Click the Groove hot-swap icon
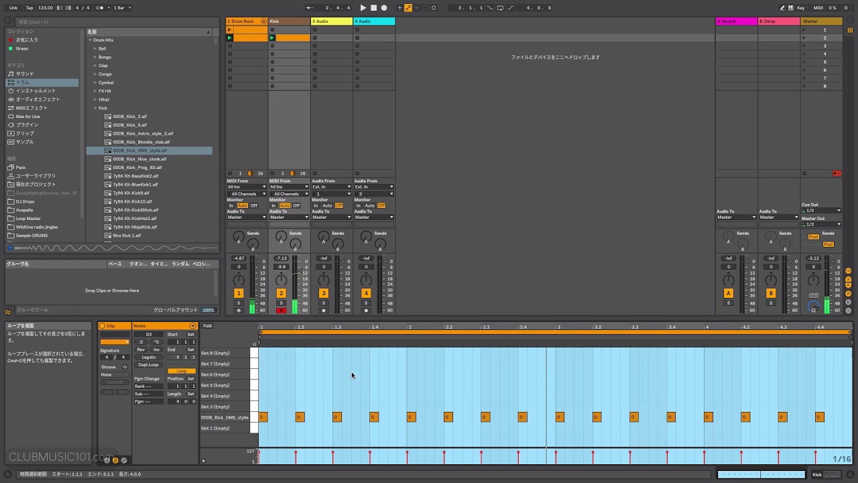858x483 pixels. coord(125,367)
